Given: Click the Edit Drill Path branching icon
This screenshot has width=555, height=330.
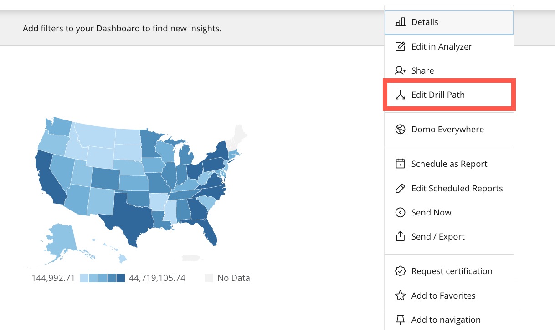Looking at the screenshot, I should tap(400, 95).
